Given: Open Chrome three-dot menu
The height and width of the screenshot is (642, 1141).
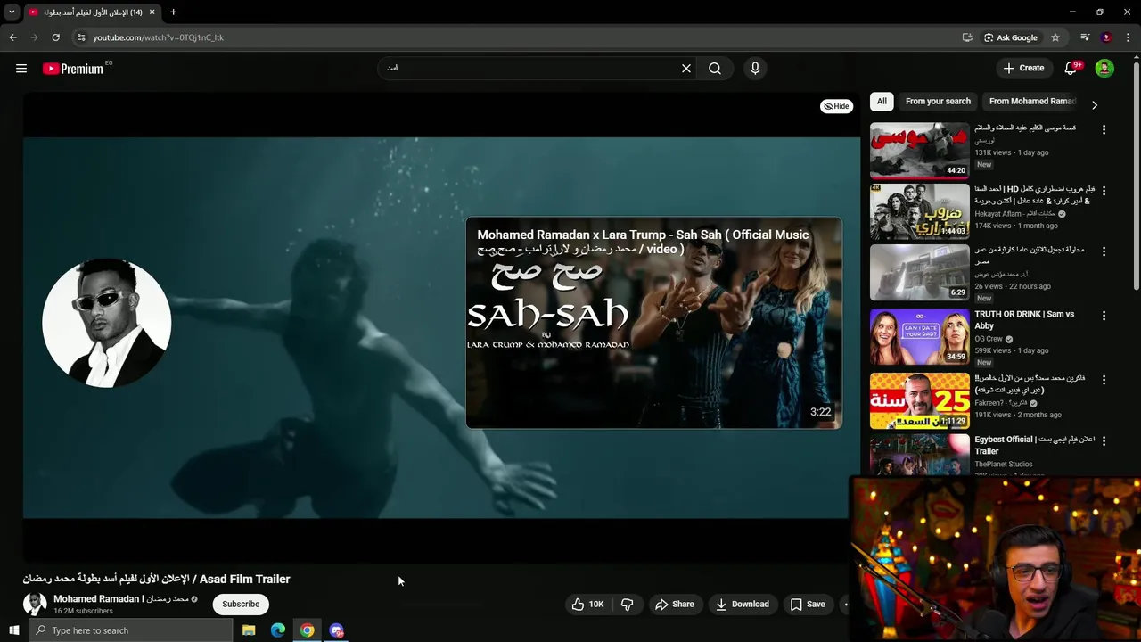Looking at the screenshot, I should (1128, 37).
